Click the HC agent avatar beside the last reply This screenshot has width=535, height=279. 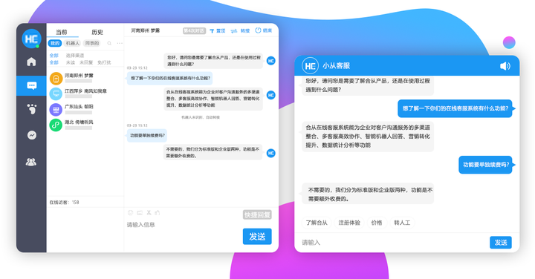[271, 154]
